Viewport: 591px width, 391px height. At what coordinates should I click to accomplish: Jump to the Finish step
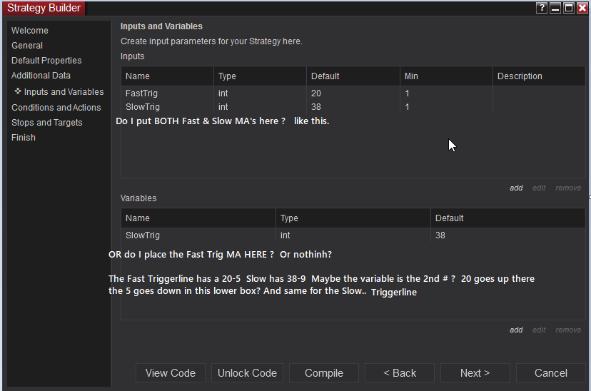point(24,138)
